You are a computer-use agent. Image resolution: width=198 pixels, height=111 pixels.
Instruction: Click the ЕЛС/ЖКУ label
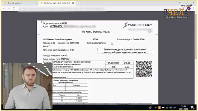coord(47,46)
